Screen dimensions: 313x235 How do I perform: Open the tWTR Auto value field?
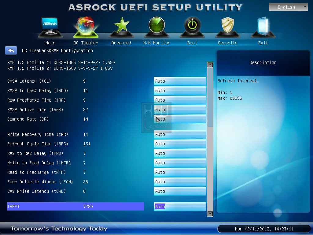(180, 163)
